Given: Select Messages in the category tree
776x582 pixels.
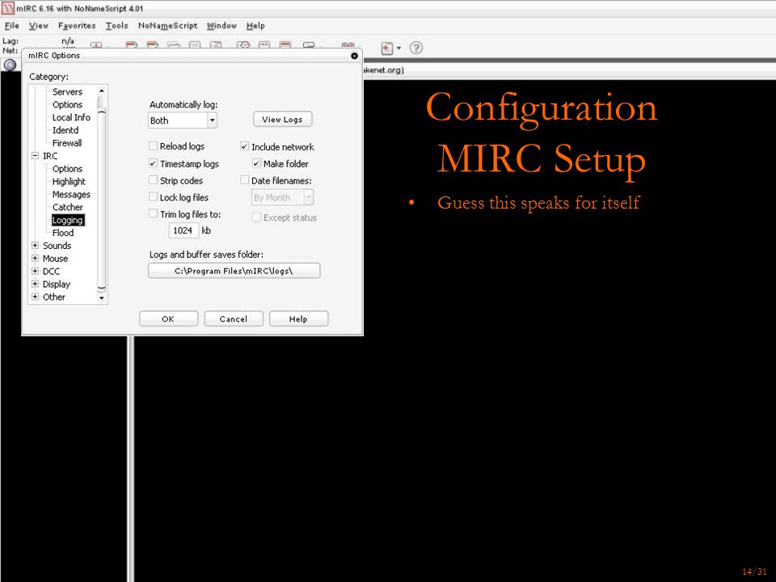Looking at the screenshot, I should click(71, 195).
